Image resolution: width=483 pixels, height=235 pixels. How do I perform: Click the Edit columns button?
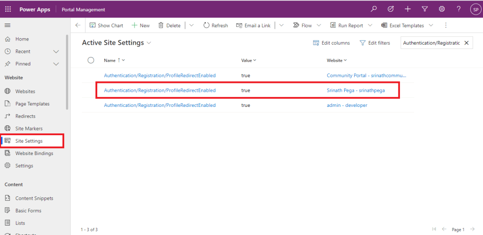[331, 43]
